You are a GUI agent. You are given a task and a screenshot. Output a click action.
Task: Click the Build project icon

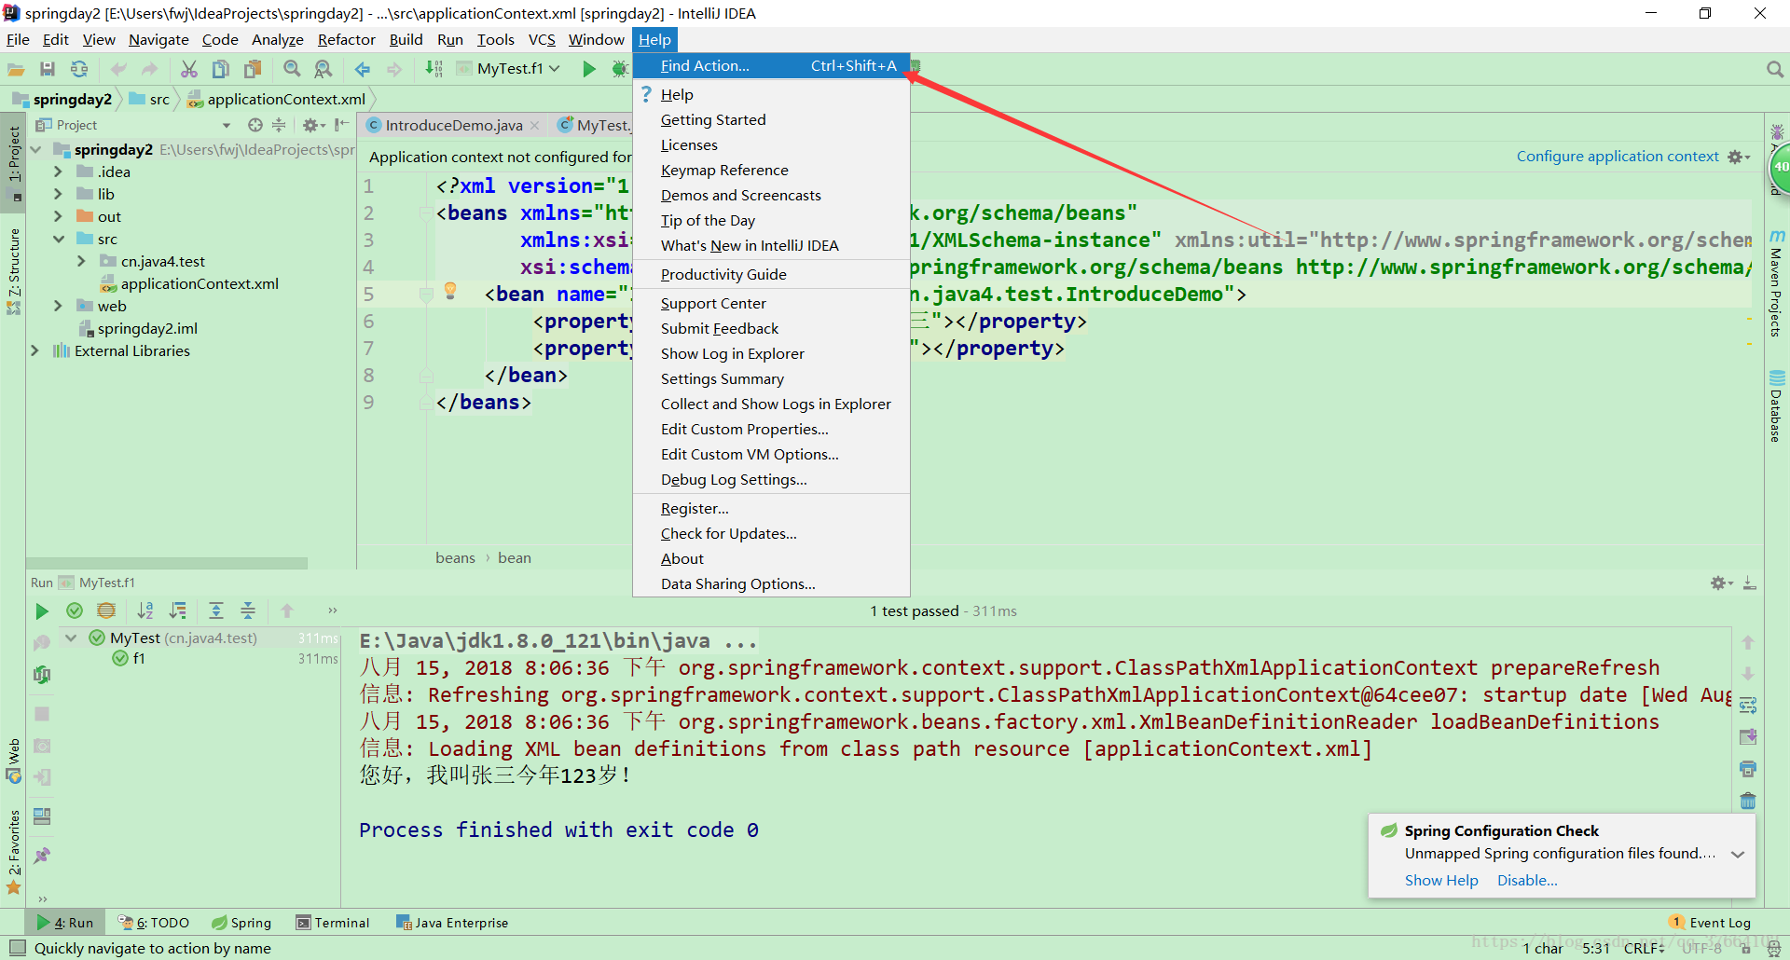434,69
